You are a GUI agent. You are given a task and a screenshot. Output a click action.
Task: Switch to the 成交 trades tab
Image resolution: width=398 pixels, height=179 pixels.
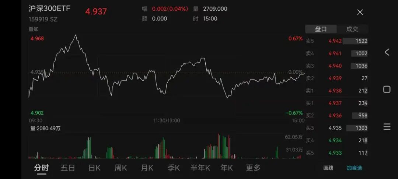(352, 29)
